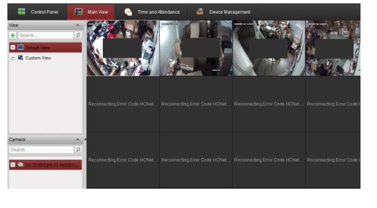The image size is (377, 208).
Task: Open the Time and Attendance tab
Action: pyautogui.click(x=152, y=12)
